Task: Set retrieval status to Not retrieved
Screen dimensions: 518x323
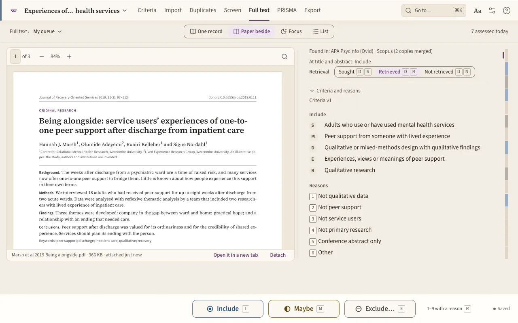Action: pos(447,71)
